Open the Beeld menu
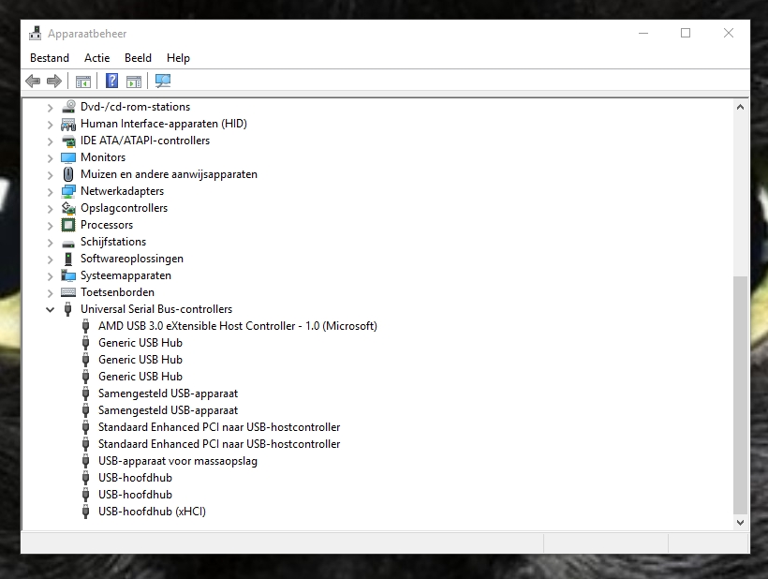768x579 pixels. click(x=138, y=58)
